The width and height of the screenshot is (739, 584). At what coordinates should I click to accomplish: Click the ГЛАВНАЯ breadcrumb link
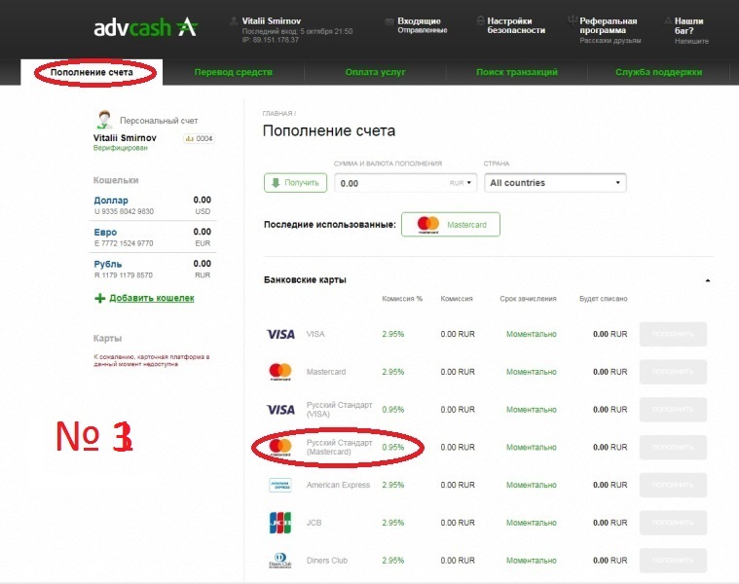point(277,114)
